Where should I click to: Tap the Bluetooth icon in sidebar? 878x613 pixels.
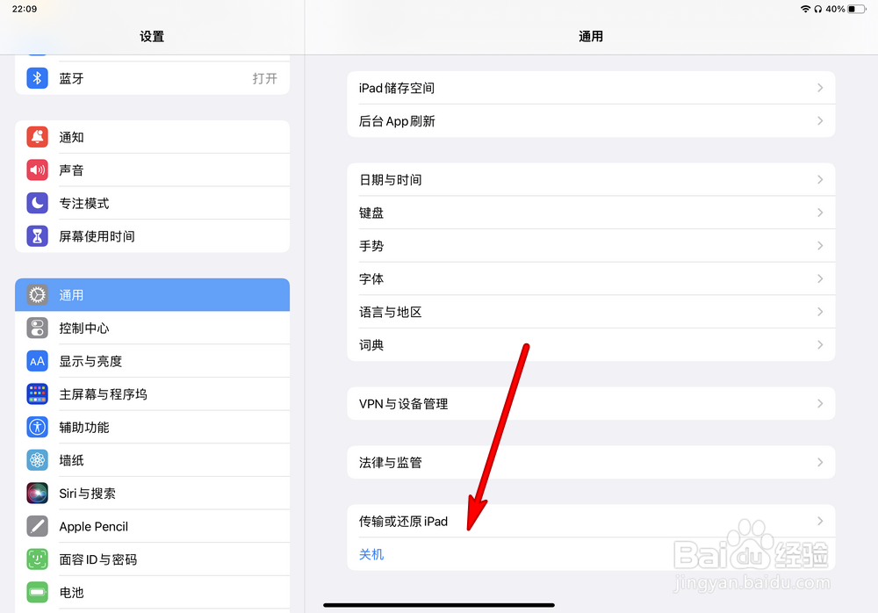(37, 78)
